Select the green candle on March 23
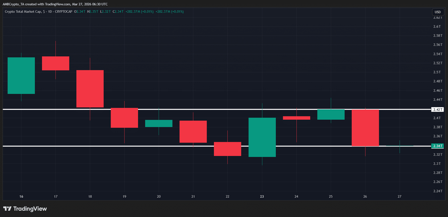The width and height of the screenshot is (448, 217). tap(262, 137)
